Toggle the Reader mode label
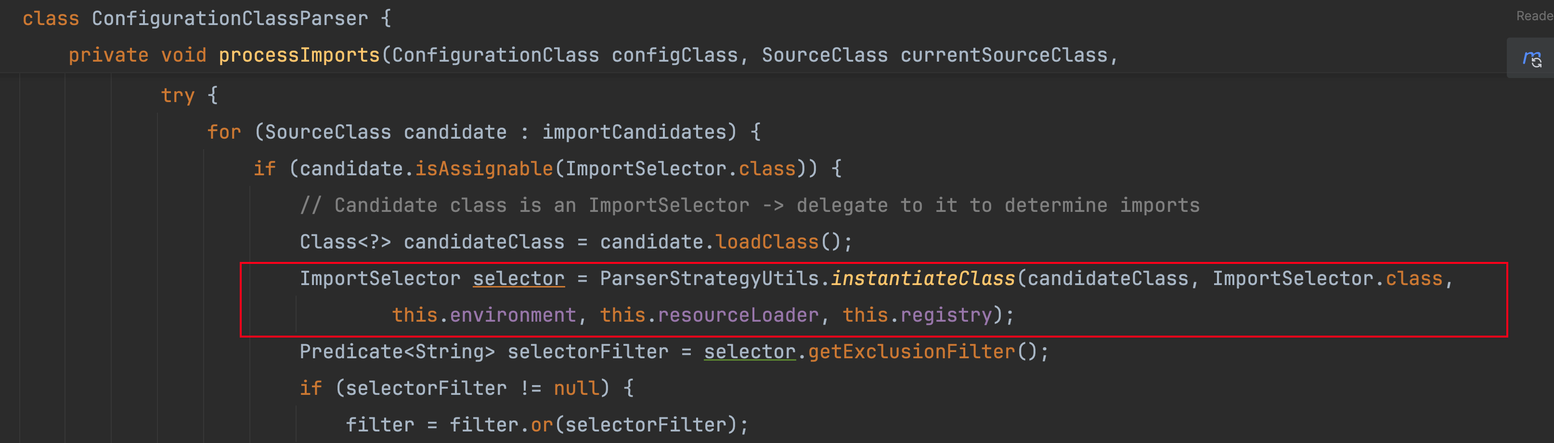Screen dimensions: 1554x443 [x=1535, y=16]
